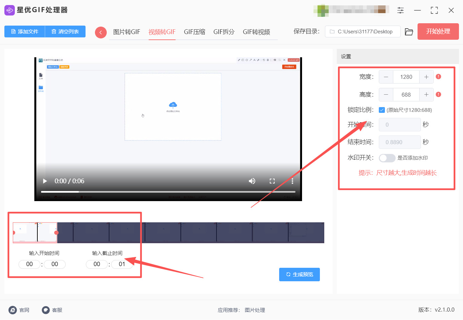
Task: Click the 生成预览 generate preview button
Action: 299,274
